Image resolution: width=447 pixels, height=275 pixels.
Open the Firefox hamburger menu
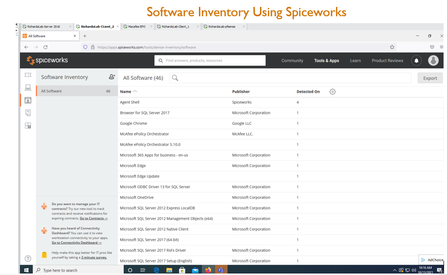(441, 47)
